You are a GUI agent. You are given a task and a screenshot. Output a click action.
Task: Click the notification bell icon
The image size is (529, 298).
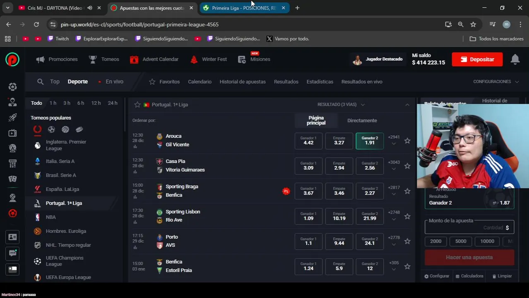(x=515, y=59)
